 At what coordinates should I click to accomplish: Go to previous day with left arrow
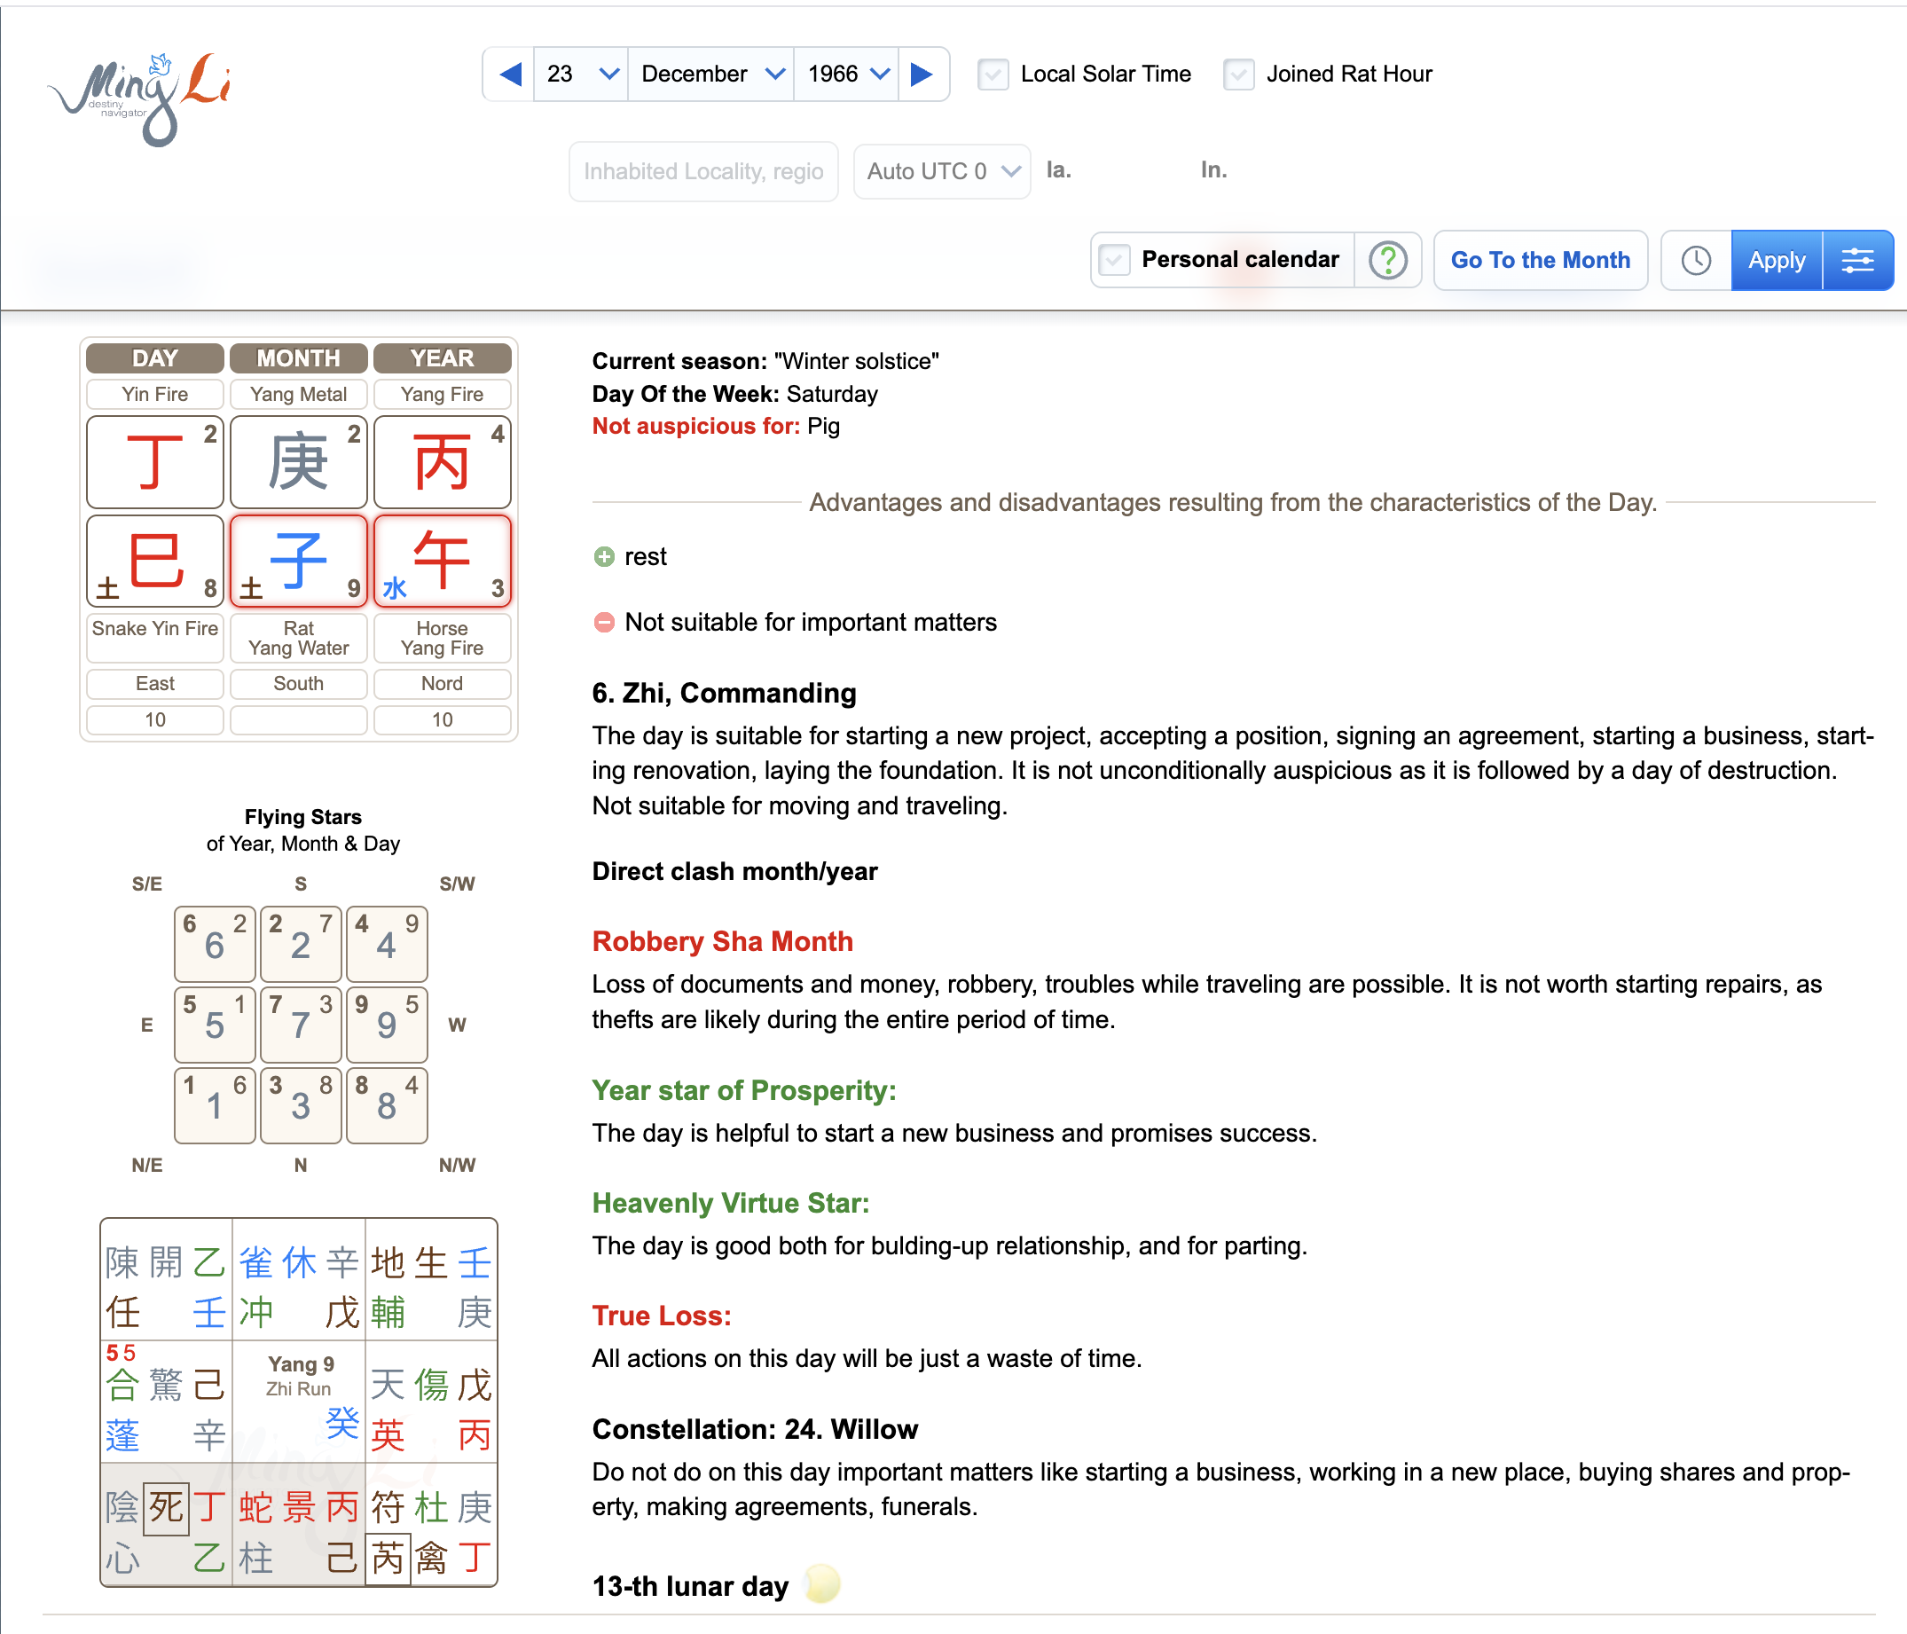click(x=510, y=74)
